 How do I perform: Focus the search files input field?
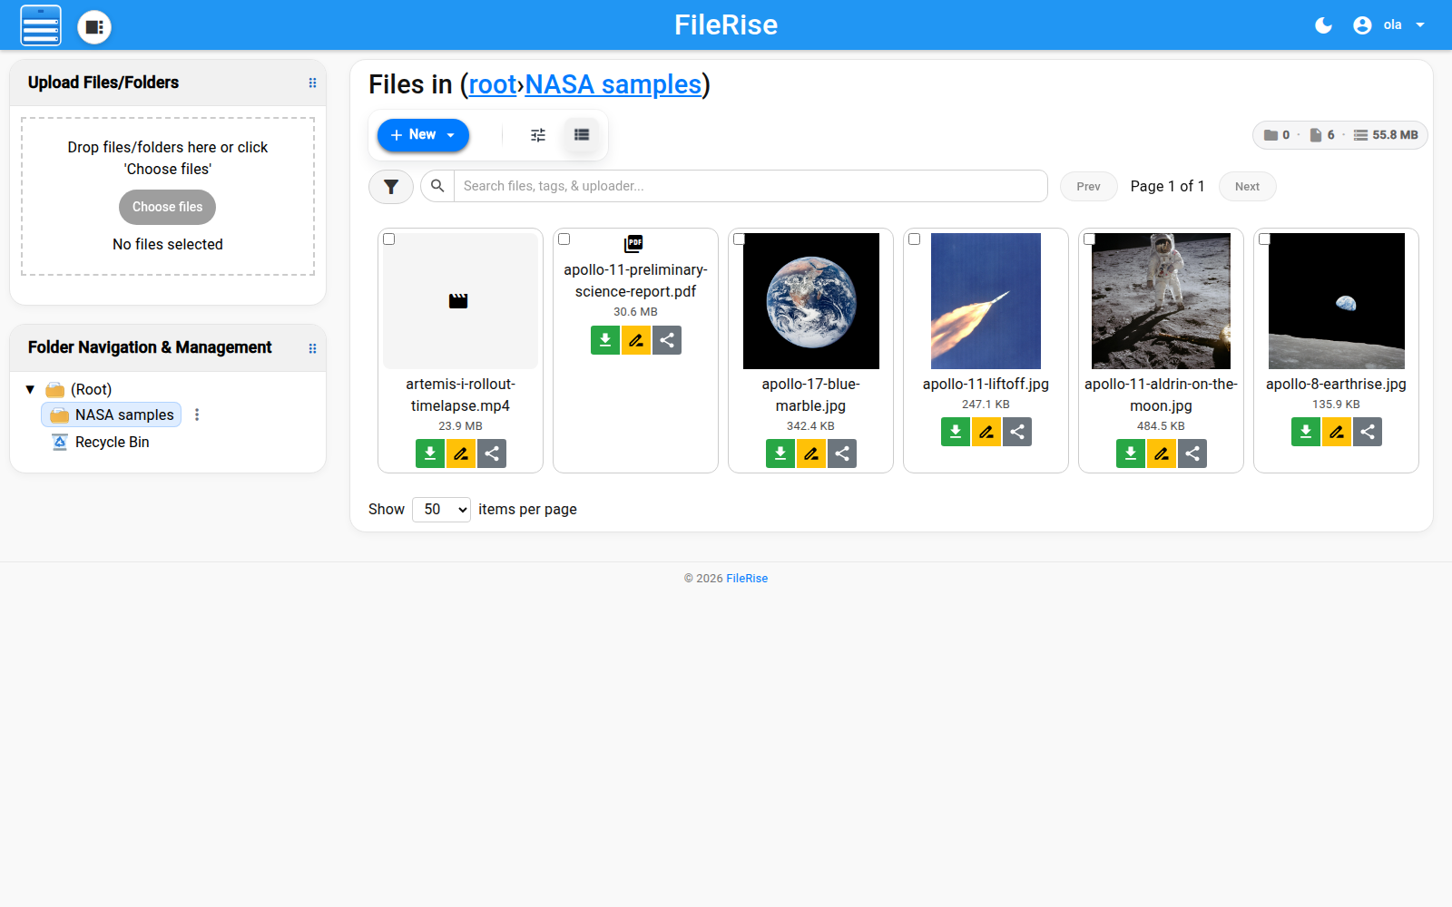pos(751,186)
